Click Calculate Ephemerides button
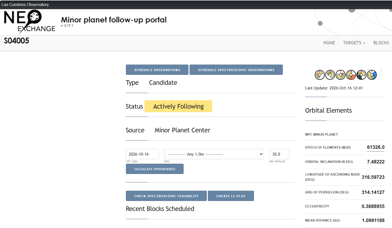Screen dimensions: 392x228 155,169
